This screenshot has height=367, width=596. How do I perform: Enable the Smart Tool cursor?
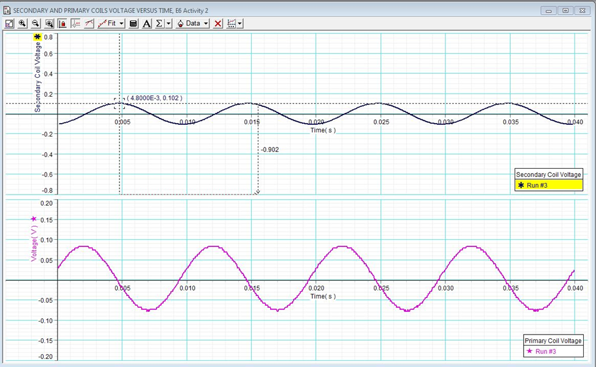75,23
